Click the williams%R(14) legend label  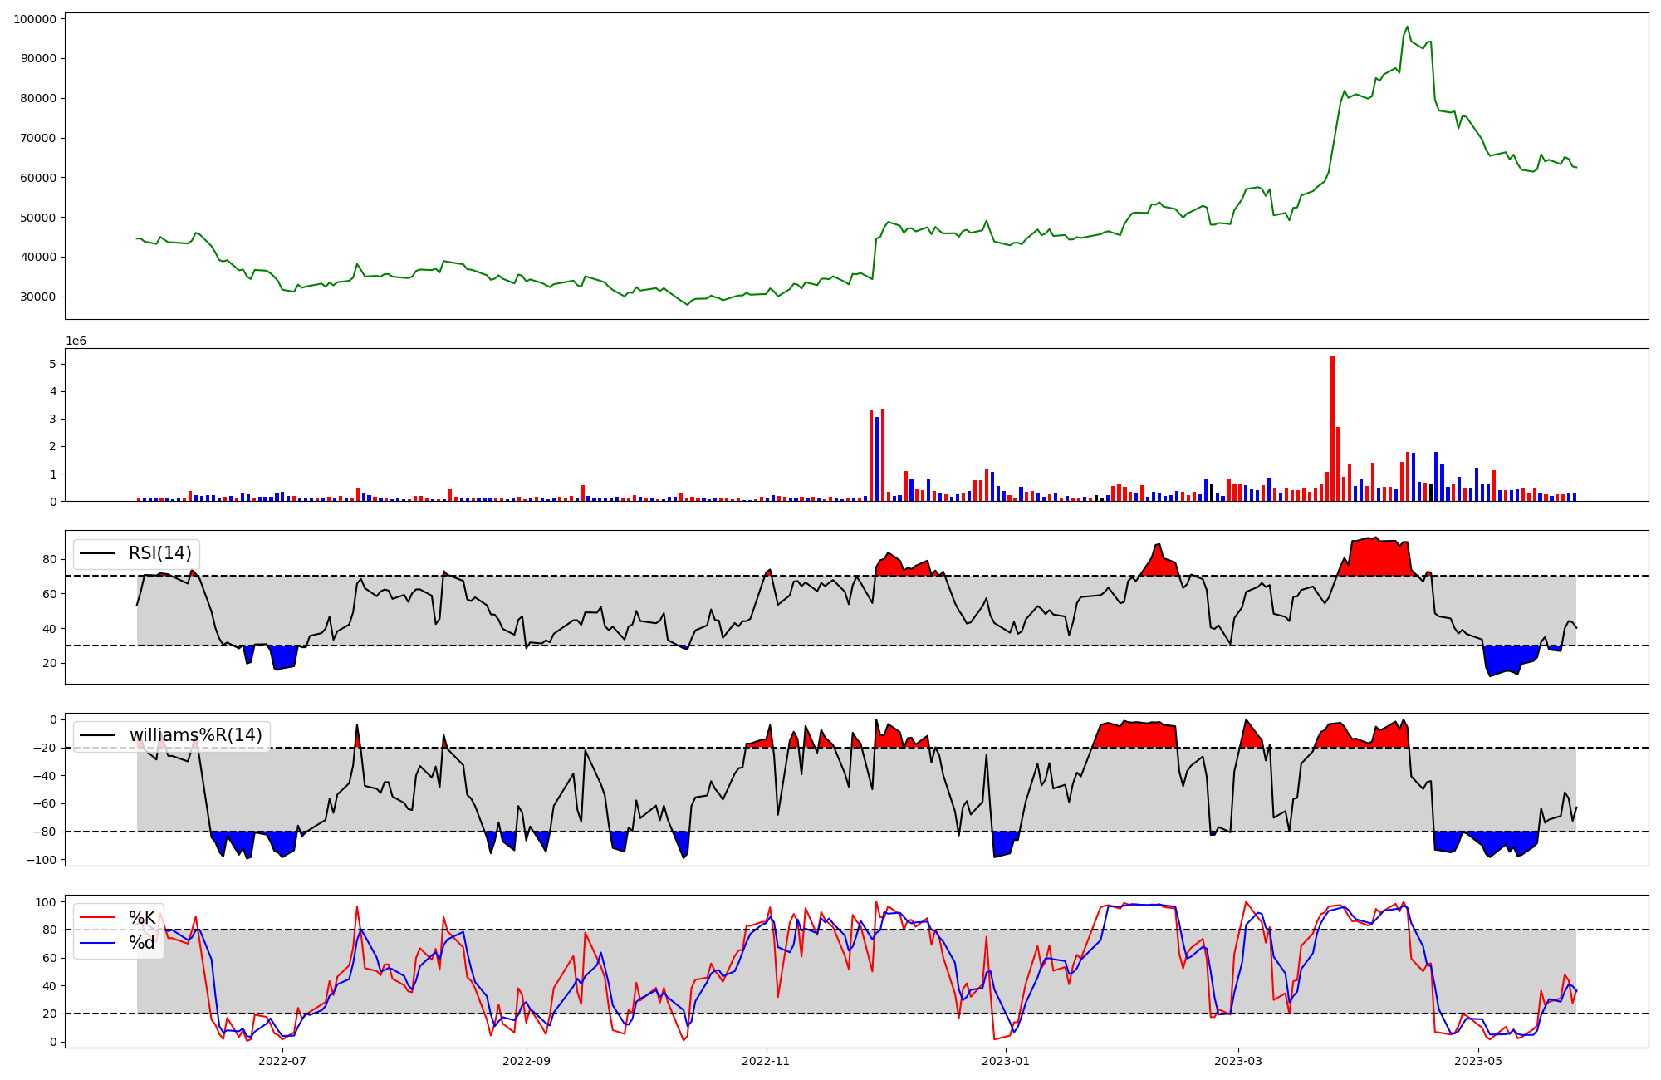pos(195,735)
